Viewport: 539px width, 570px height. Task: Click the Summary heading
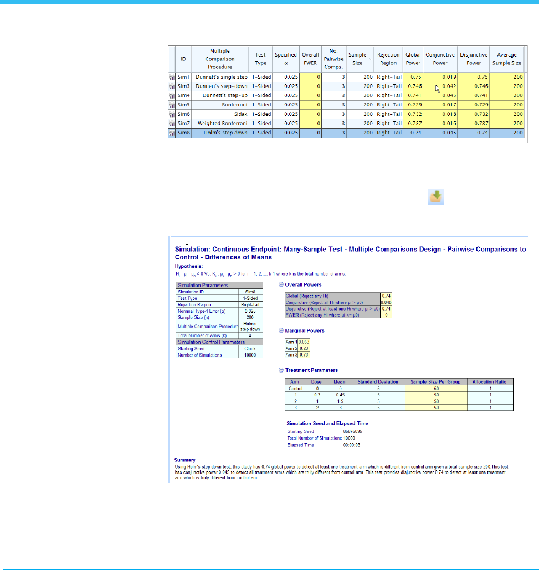184,460
